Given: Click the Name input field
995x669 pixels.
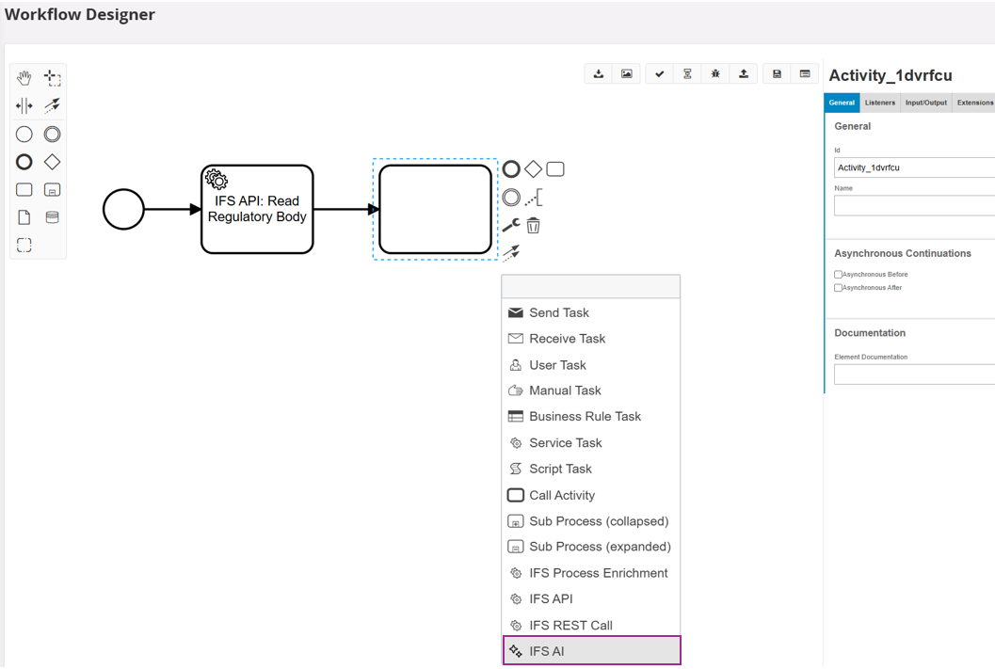Looking at the screenshot, I should tap(914, 205).
